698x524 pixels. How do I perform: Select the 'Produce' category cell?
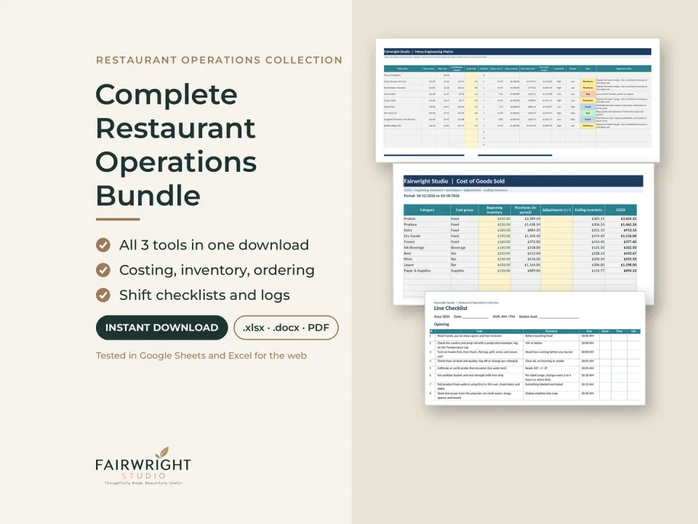click(x=427, y=225)
